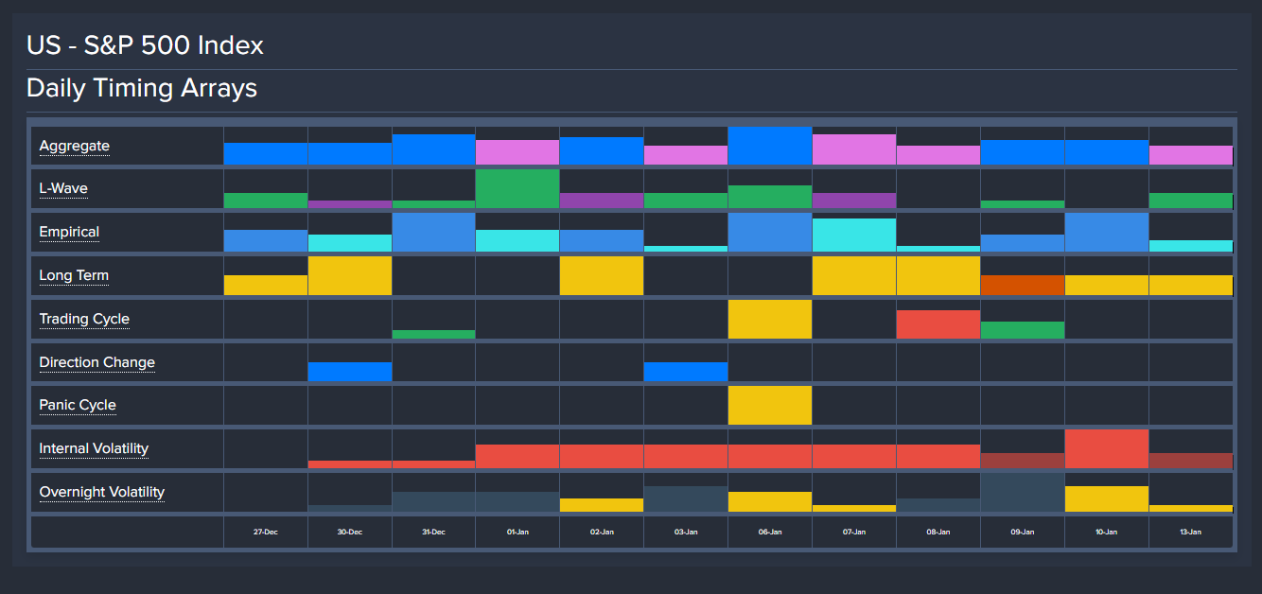Select the red Internal Volatility bar on 06-Jan
This screenshot has width=1262, height=594.
pos(770,457)
